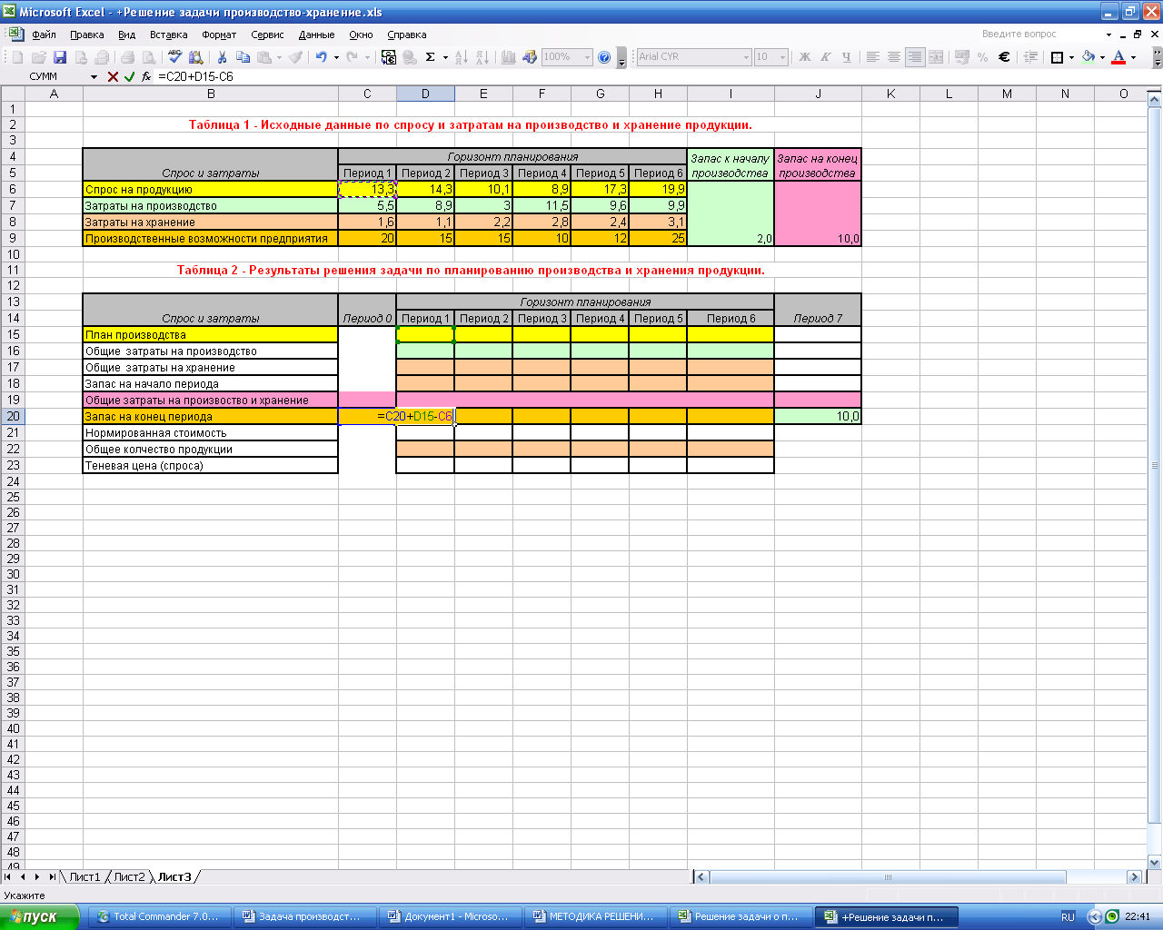The width and height of the screenshot is (1163, 930).
Task: Open the Insert Function fx dialog
Action: coord(146,77)
